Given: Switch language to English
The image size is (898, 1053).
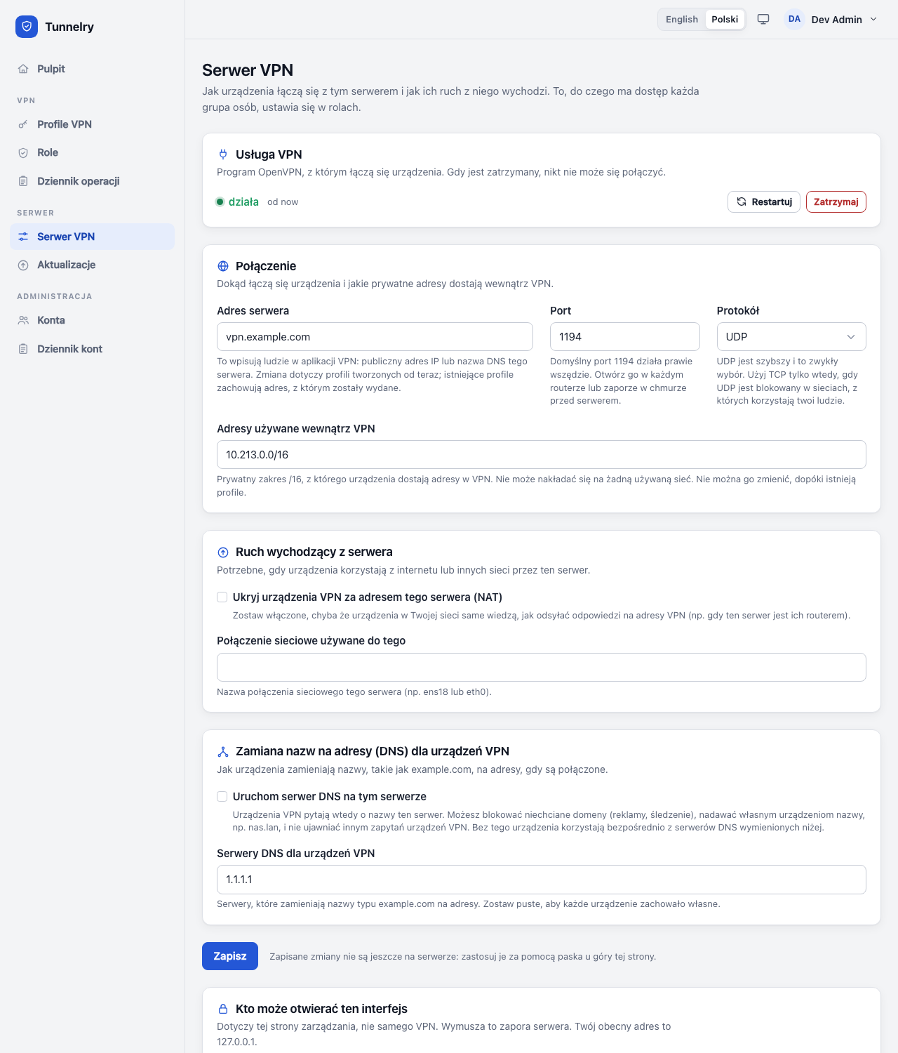Looking at the screenshot, I should (x=682, y=19).
